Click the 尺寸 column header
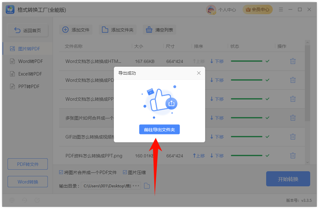Image resolution: width=319 pixels, height=209 pixels. point(170,46)
